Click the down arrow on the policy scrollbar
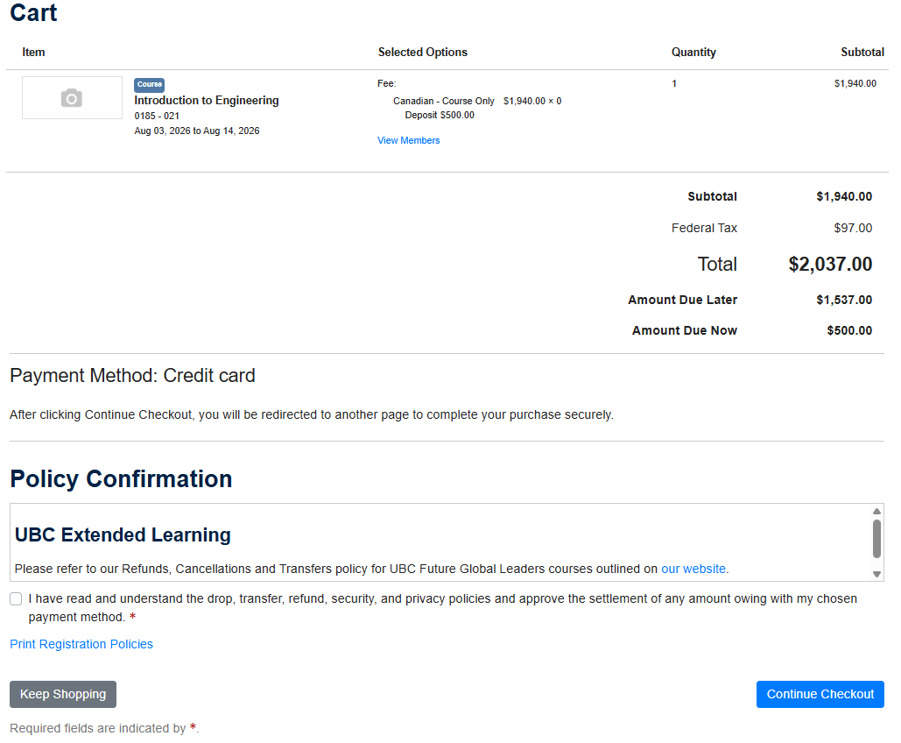This screenshot has height=743, width=901. pyautogui.click(x=877, y=574)
